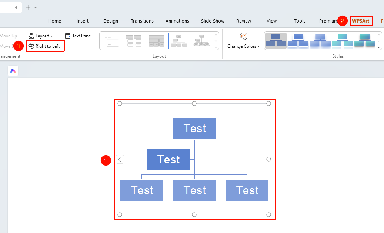Choose the third style thumbnail in Styles gallery
This screenshot has width=384, height=233.
(320, 41)
